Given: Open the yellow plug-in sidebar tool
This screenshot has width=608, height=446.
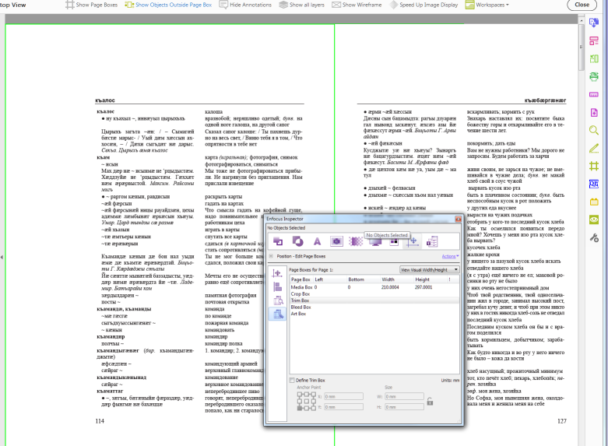Looking at the screenshot, I should [x=594, y=202].
